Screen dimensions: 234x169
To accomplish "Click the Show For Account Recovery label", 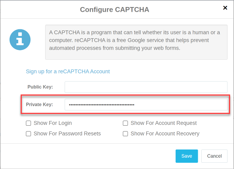I will coord(165,133).
